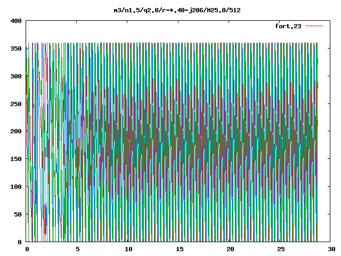The height and width of the screenshot is (256, 341).
Task: Click the red legend line sample
Action: [x=314, y=26]
